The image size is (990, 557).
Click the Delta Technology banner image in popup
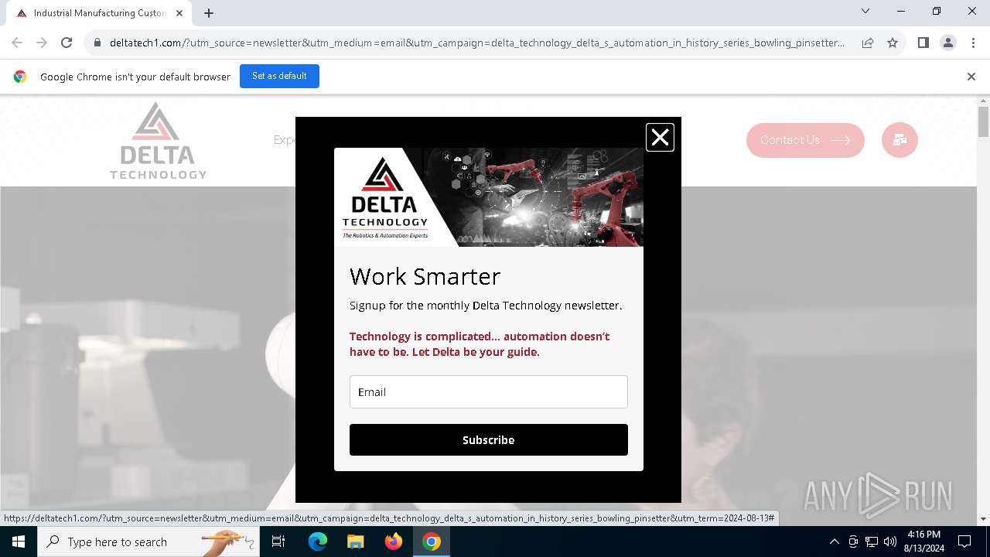[488, 197]
